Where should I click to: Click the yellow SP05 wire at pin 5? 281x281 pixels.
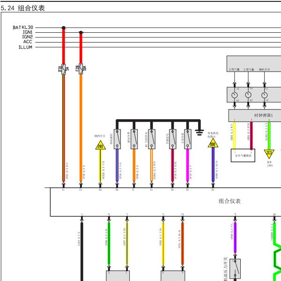tap(163, 244)
